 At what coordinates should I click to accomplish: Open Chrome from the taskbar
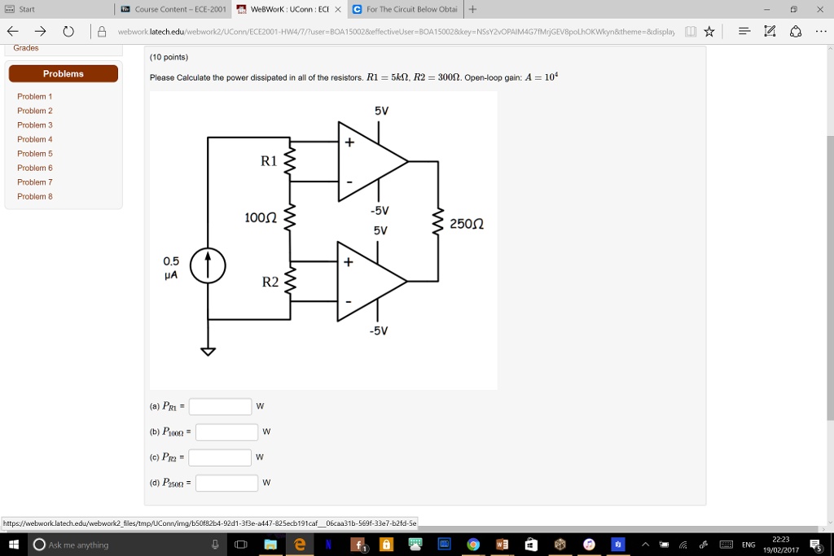tap(473, 545)
